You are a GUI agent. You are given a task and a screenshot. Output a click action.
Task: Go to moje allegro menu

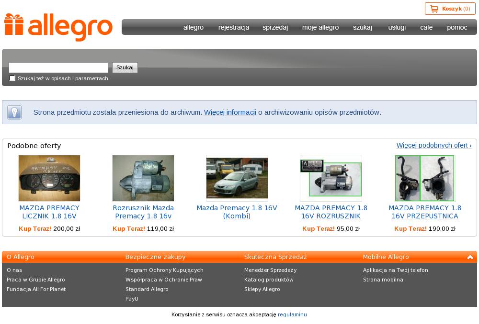320,27
